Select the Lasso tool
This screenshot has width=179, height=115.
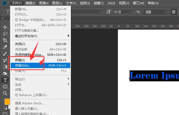click(5, 34)
